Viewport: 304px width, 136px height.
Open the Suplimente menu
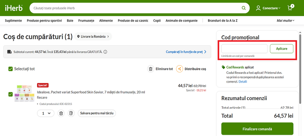14,20
